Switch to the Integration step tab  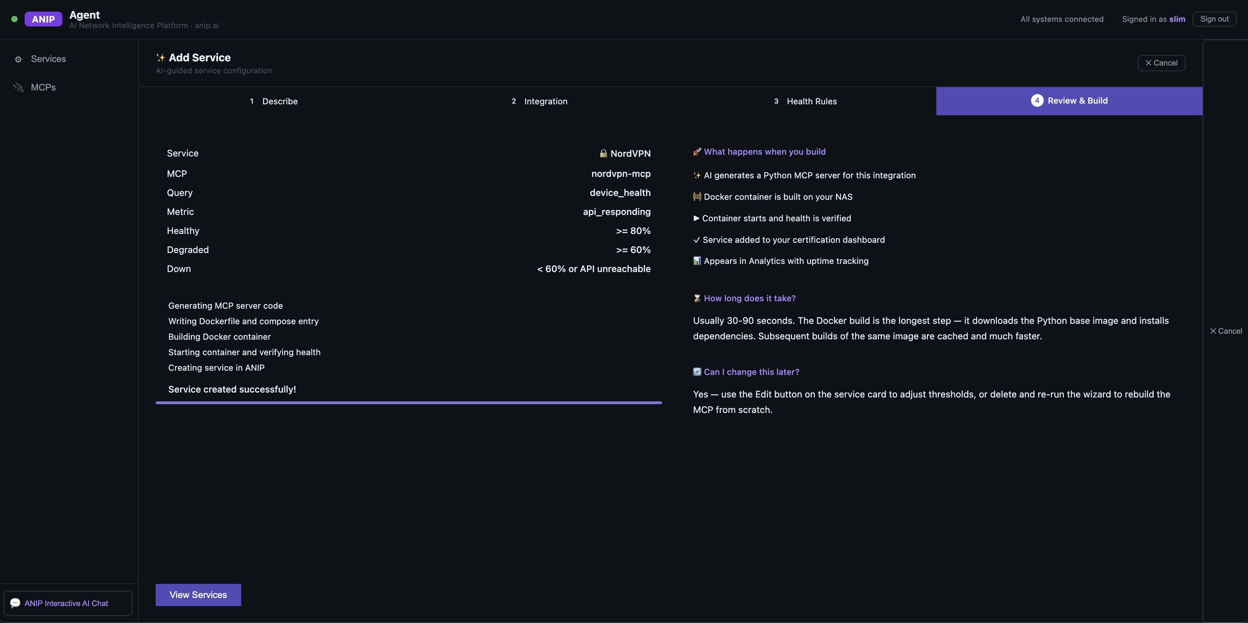pos(539,101)
